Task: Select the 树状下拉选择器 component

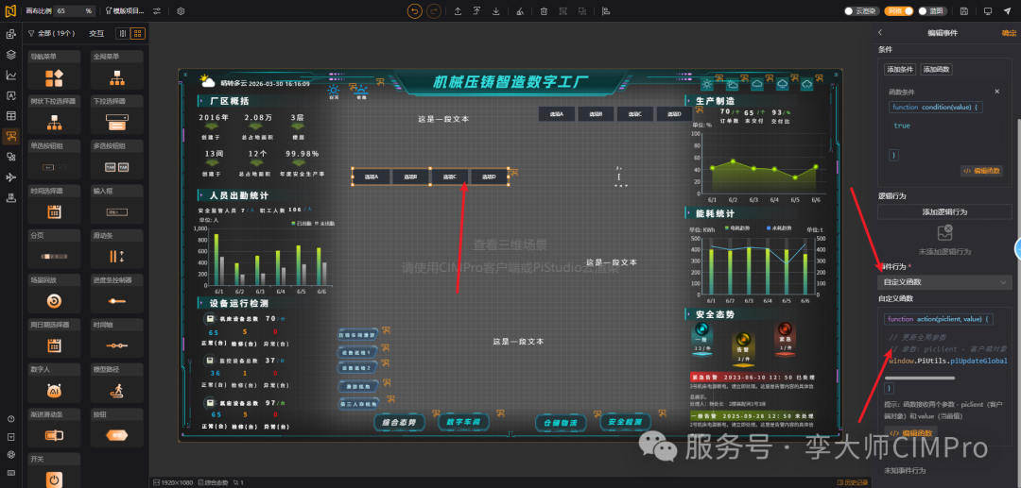Action: [x=54, y=115]
